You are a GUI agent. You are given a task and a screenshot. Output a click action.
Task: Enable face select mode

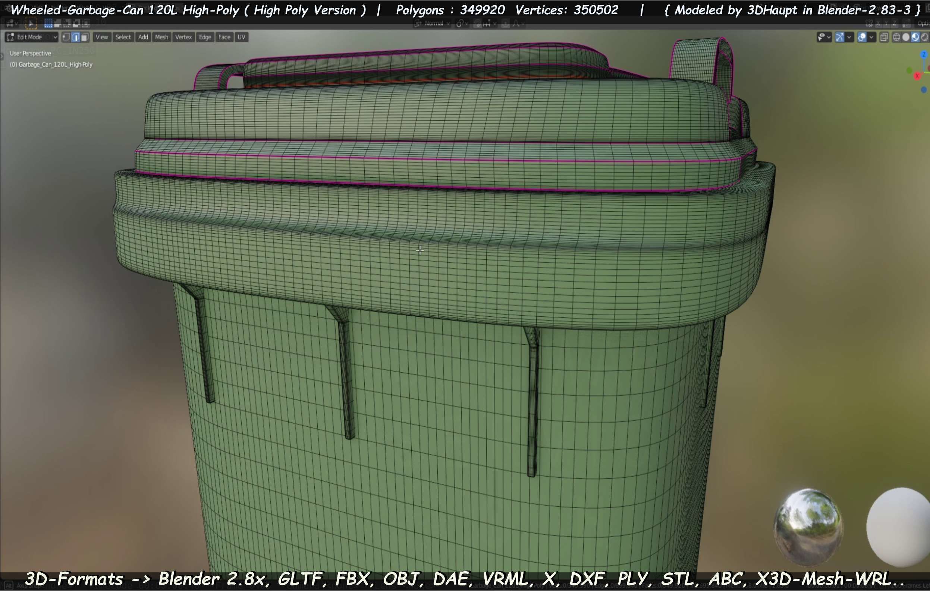(85, 37)
